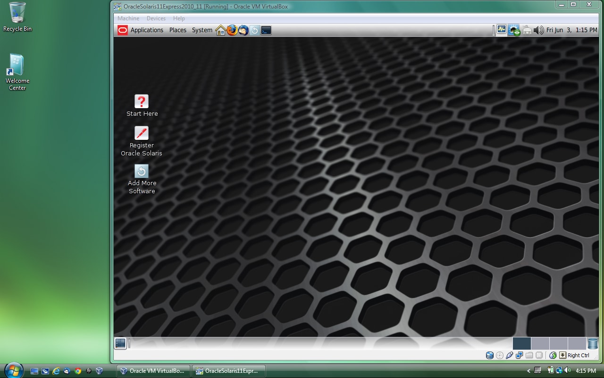Screen dimensions: 604x378
Task: Open the system monitor applet in panel
Action: 501,30
